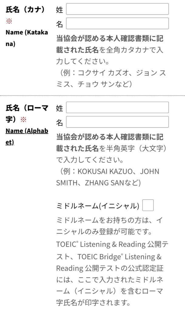Image resolution: width=185 pixels, height=311 pixels.
Task: Select the ミドルネーム(イニシャル) initial box
Action: (x=148, y=206)
